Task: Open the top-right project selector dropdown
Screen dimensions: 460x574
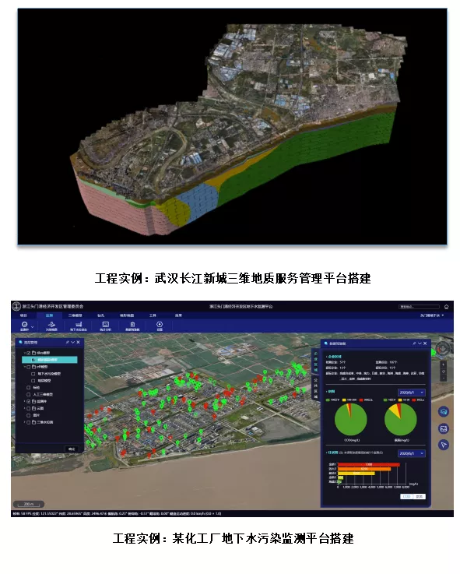Action: coord(432,315)
